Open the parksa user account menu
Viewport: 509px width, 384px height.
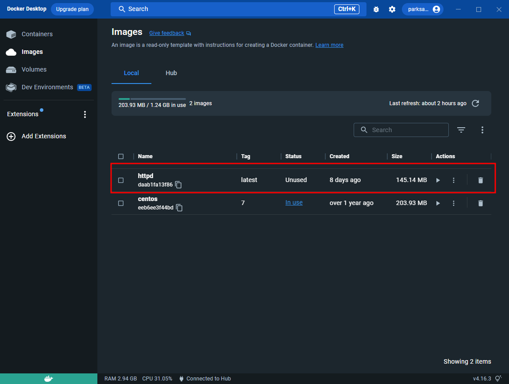click(x=423, y=9)
